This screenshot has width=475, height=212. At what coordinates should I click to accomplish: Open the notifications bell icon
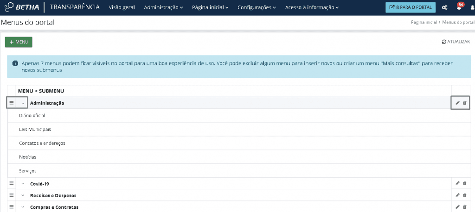tap(459, 8)
